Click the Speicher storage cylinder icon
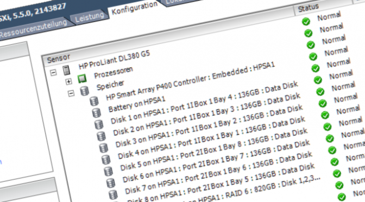 click(x=85, y=91)
